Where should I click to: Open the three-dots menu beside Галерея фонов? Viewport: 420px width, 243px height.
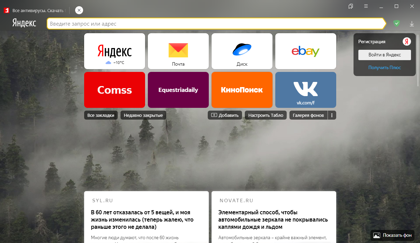coord(332,115)
